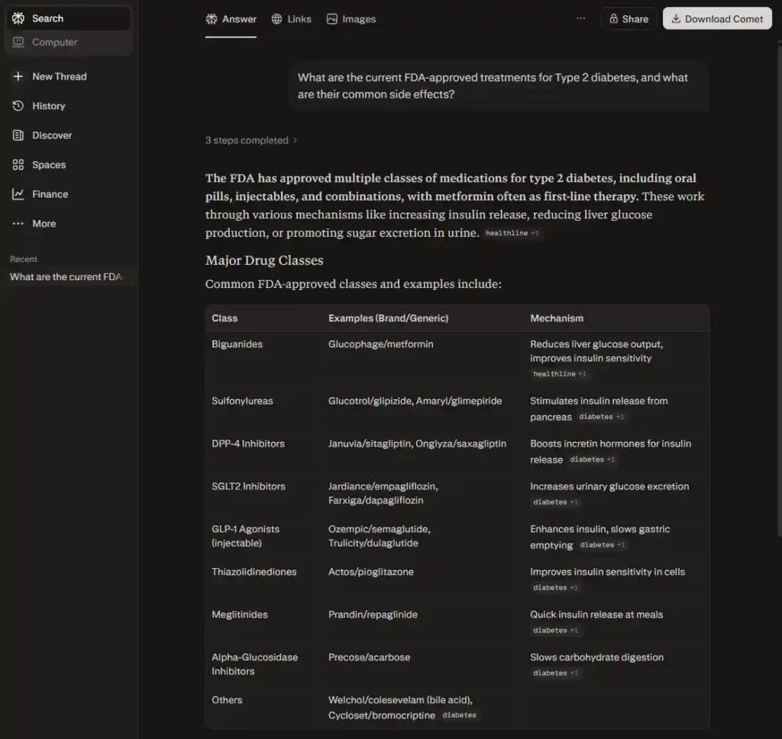
Task: Click the Download Comet button
Action: click(x=717, y=19)
